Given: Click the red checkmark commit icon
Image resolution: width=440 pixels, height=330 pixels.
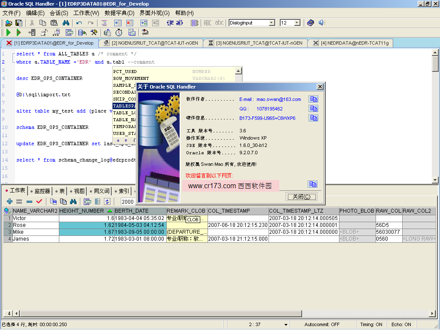Looking at the screenshot, I should pos(39,202).
